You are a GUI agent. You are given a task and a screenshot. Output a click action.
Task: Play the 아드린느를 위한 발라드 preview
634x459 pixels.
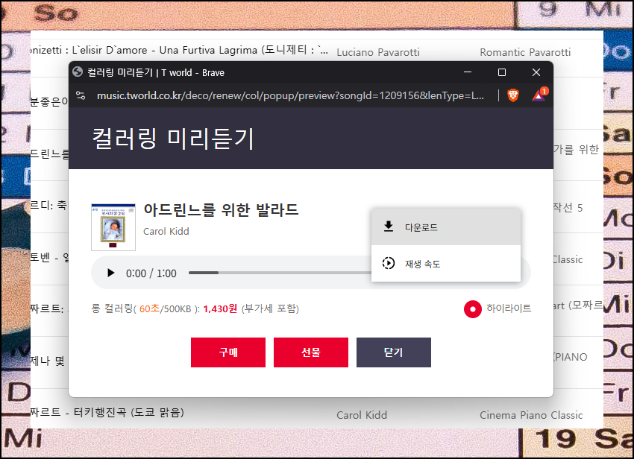110,273
